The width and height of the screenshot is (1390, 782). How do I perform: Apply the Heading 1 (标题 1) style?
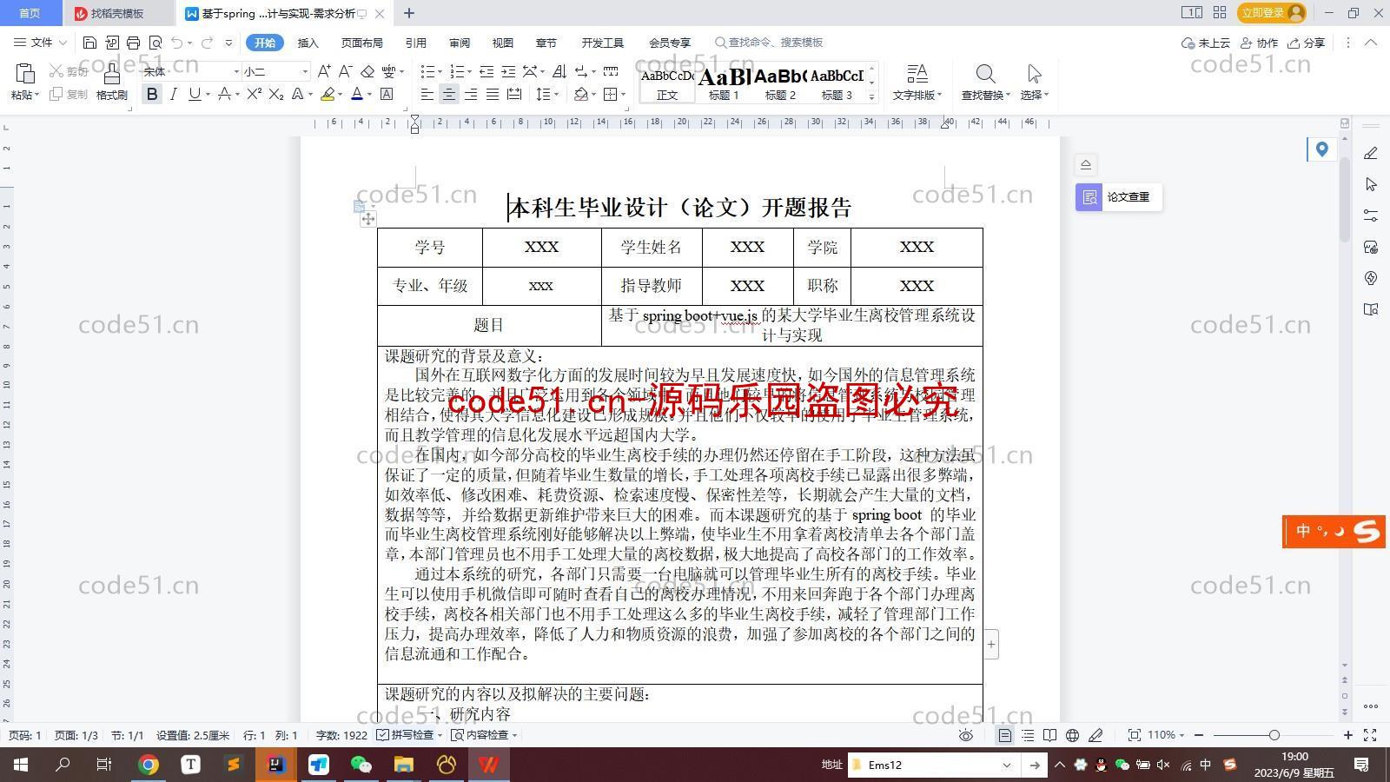724,84
